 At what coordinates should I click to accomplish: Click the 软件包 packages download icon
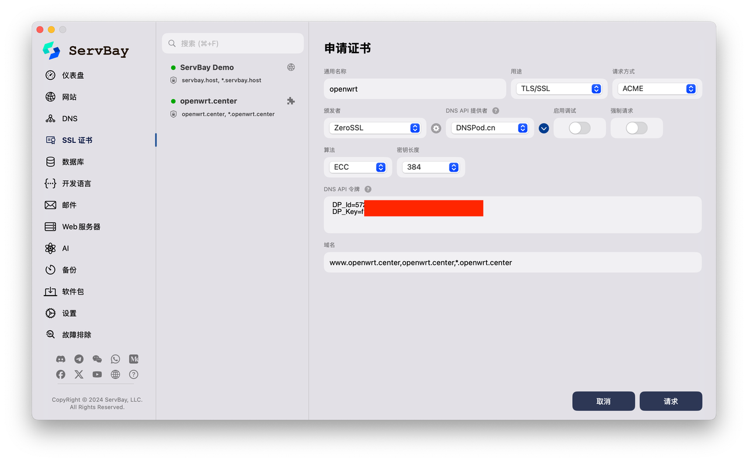pos(51,291)
